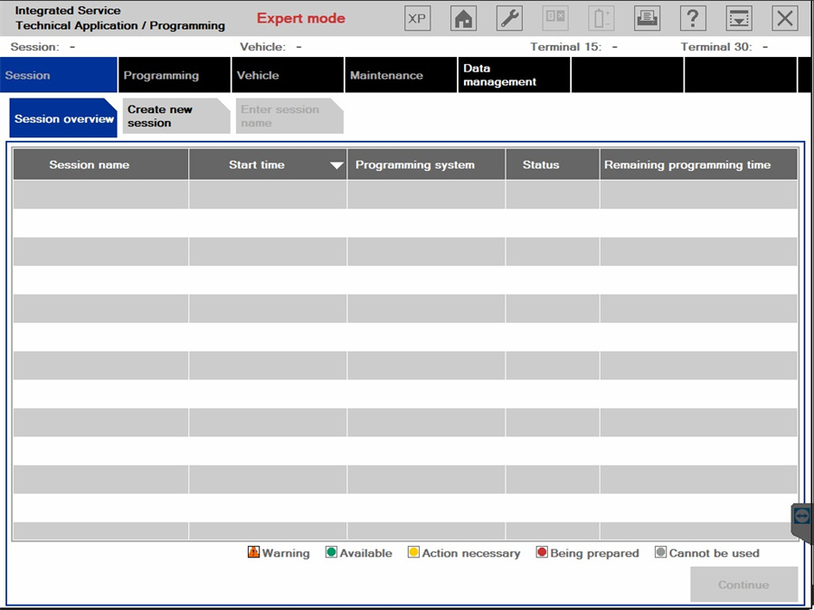Open the Start time sort dropdown arrow

pos(336,164)
